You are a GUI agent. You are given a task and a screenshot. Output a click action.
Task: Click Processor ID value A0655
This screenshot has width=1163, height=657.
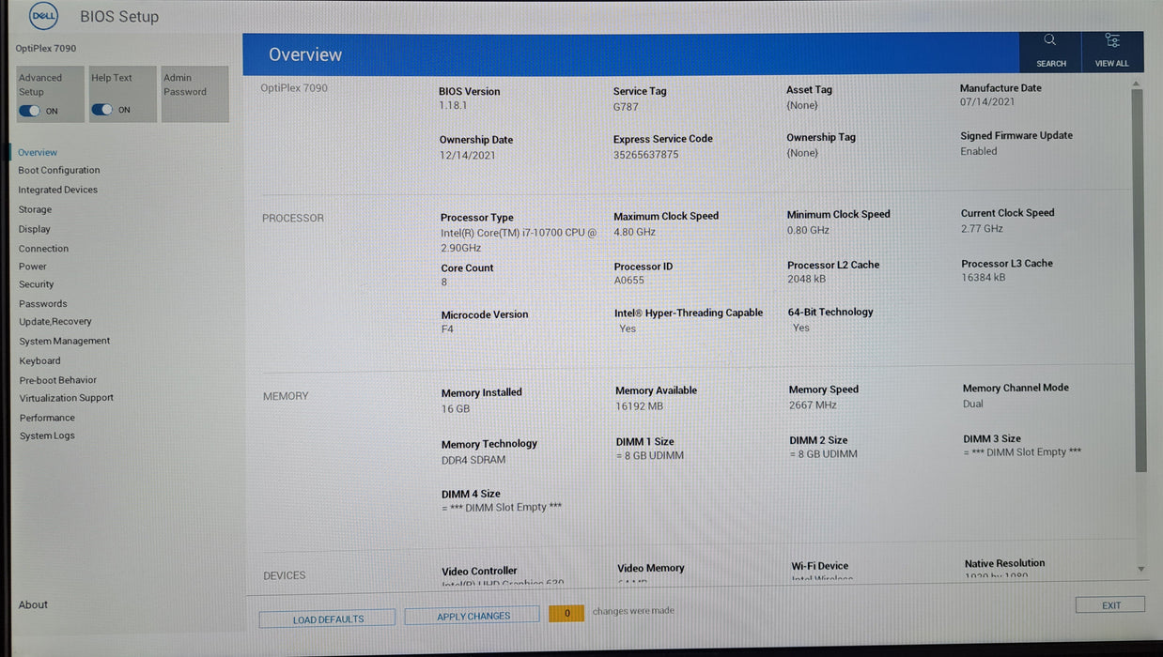coord(629,280)
